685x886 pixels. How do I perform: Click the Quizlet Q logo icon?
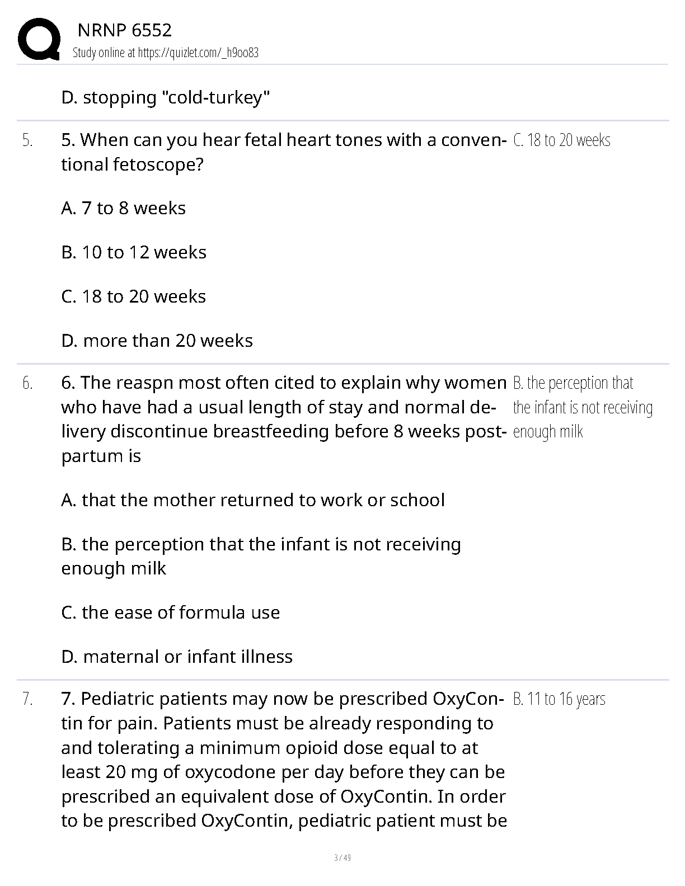(x=39, y=40)
